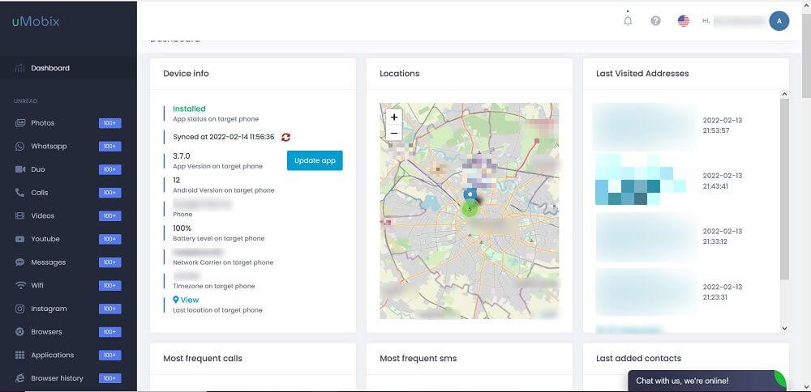Open Whatsapp in the sidebar
Viewport: 811px width, 392px height.
(49, 147)
